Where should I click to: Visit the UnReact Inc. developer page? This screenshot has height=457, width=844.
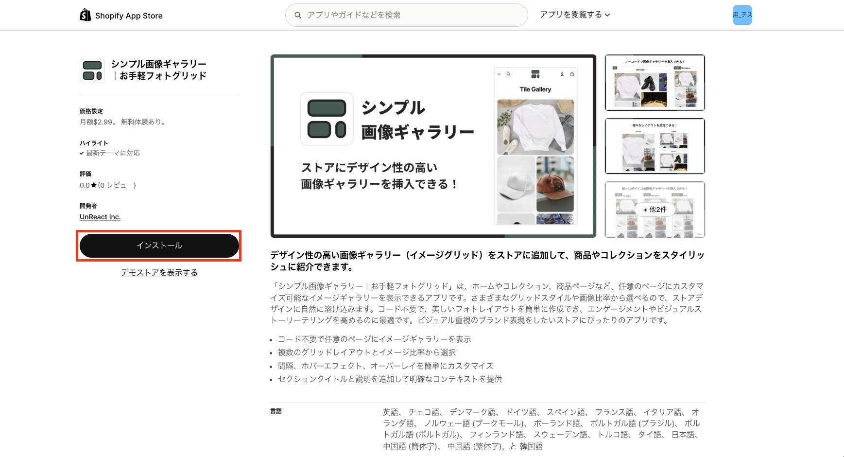point(100,217)
